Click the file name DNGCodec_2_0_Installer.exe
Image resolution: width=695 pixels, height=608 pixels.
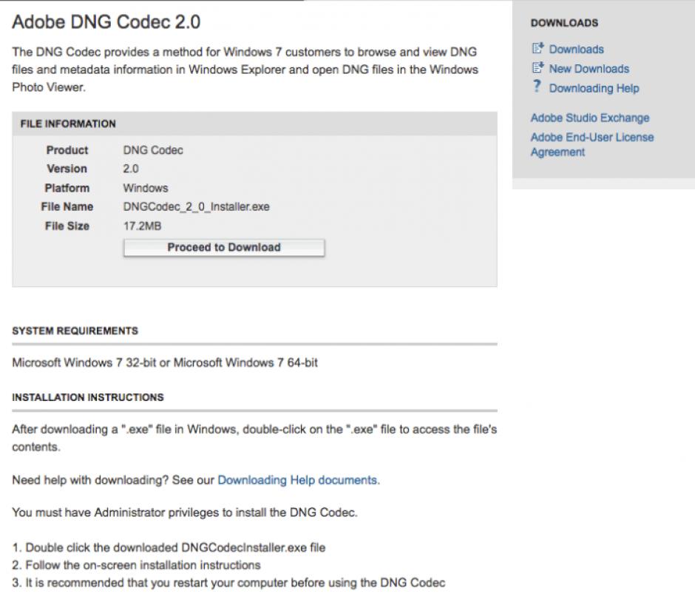pos(197,206)
